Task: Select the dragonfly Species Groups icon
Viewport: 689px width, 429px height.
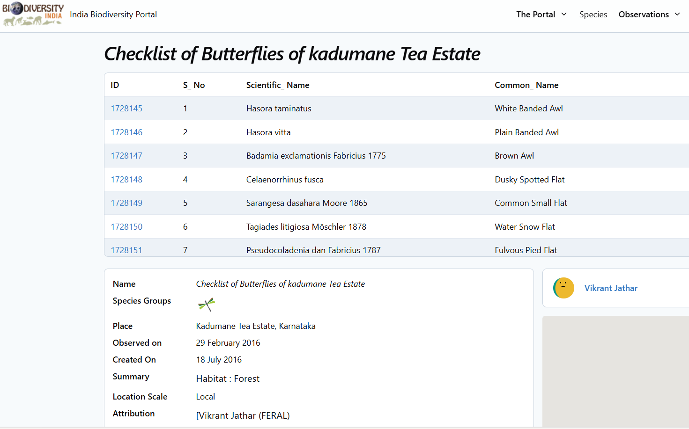Action: [x=206, y=304]
